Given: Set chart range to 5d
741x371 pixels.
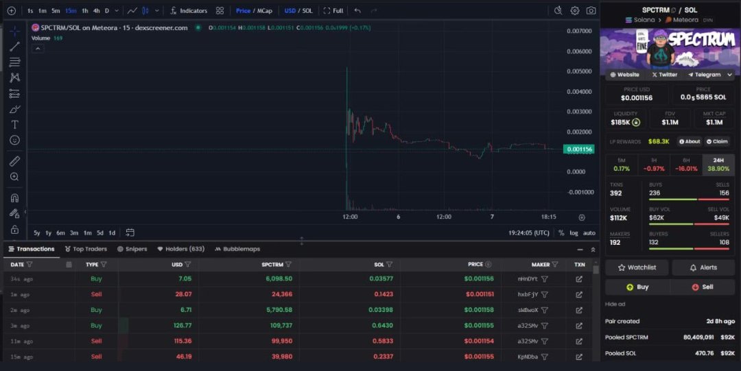Looking at the screenshot, I should (100, 233).
